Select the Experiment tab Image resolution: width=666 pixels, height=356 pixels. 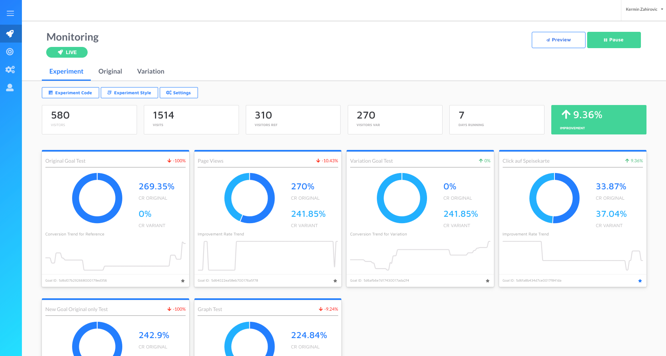(x=66, y=72)
